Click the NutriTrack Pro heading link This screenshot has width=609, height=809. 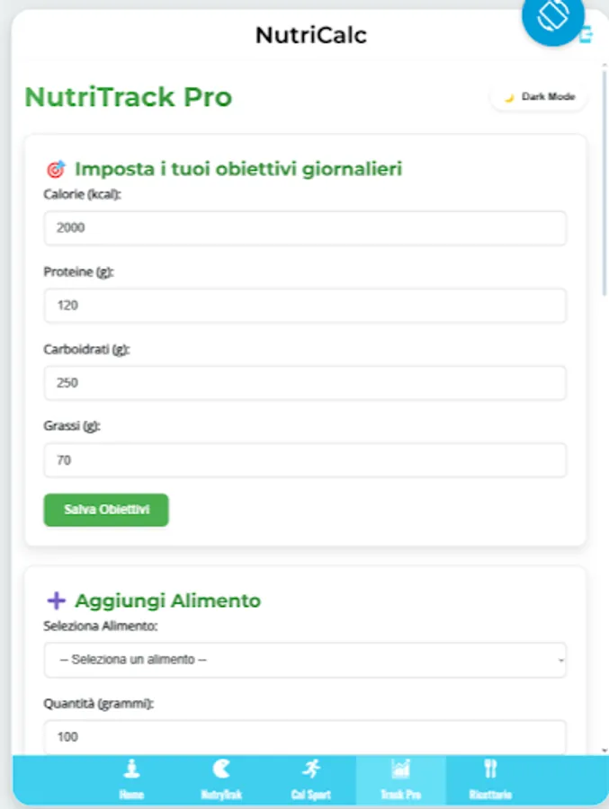(x=127, y=96)
